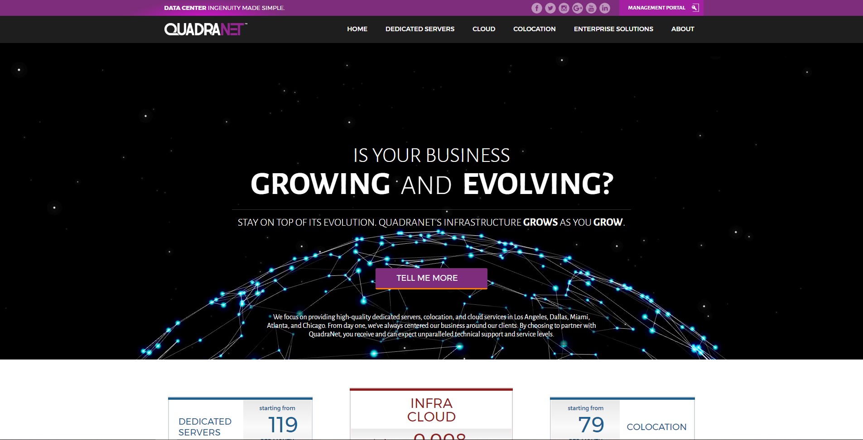Click the 'Stay on top of its evolution' tagline
Viewport: 863px width, 440px height.
coord(431,222)
